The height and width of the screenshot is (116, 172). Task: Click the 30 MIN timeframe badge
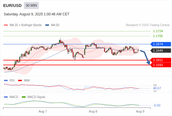[x=31, y=6]
